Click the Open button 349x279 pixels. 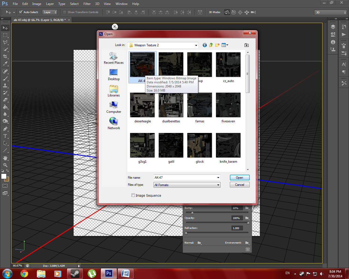[x=239, y=178]
